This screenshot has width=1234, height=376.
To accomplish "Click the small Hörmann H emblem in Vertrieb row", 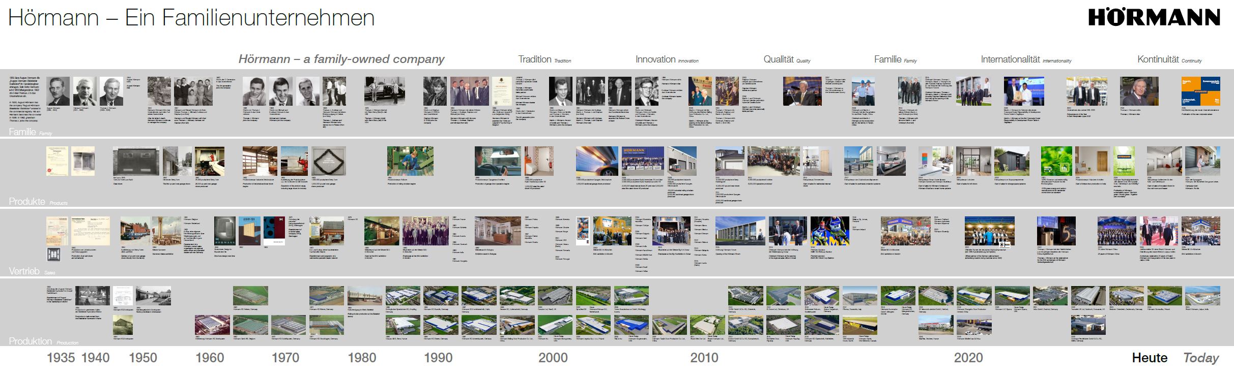I will 53,255.
